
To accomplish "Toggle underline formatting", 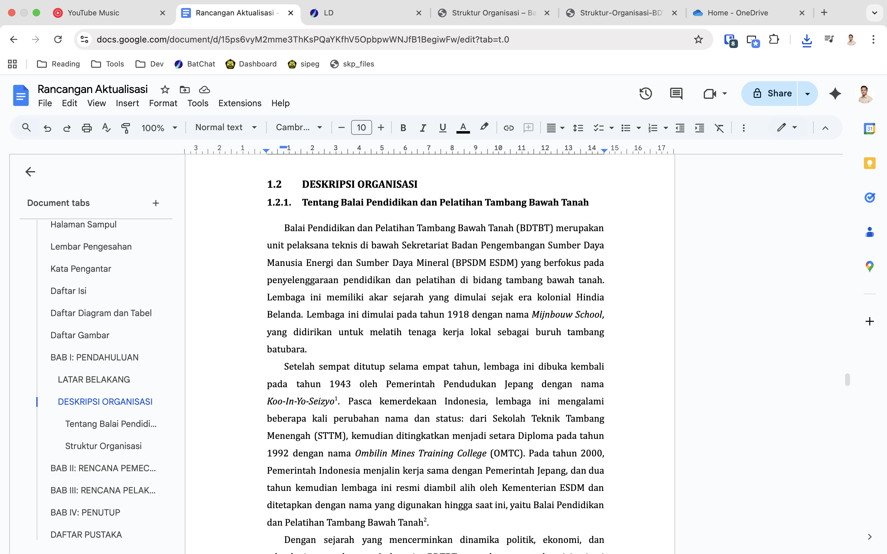I will click(x=442, y=127).
